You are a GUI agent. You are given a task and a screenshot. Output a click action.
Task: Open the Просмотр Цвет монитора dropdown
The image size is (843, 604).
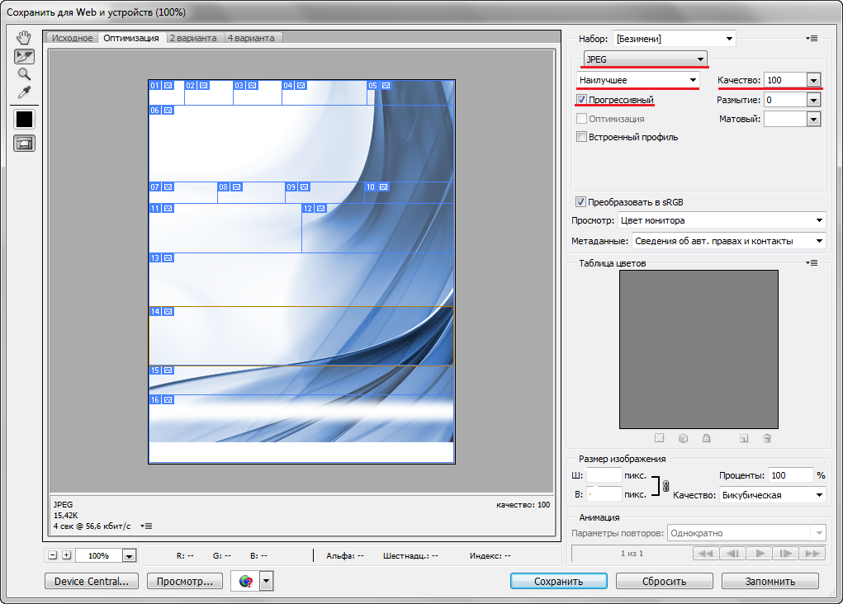pos(722,220)
